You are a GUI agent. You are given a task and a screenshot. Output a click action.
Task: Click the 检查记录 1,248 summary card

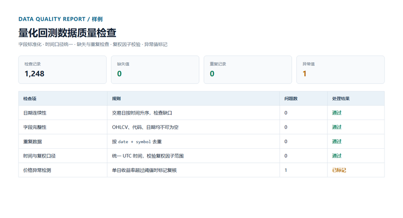(x=62, y=70)
